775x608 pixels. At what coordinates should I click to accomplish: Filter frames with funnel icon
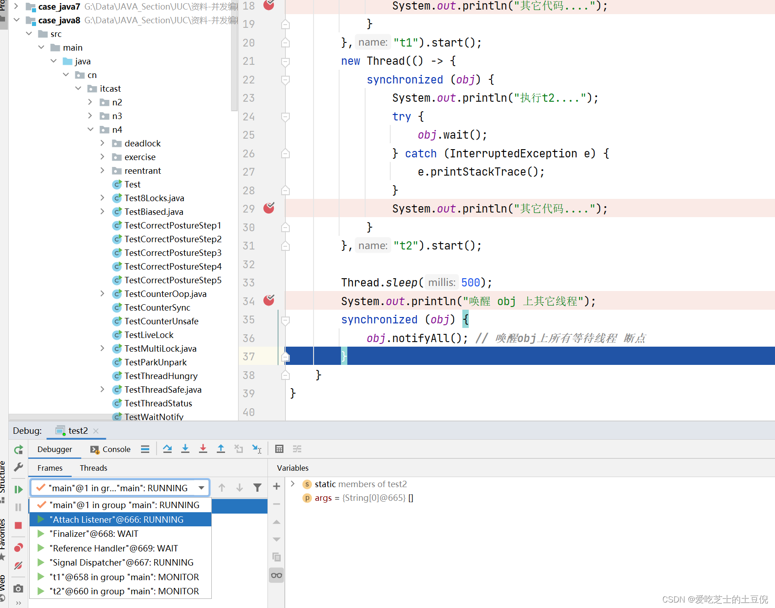[x=257, y=488]
